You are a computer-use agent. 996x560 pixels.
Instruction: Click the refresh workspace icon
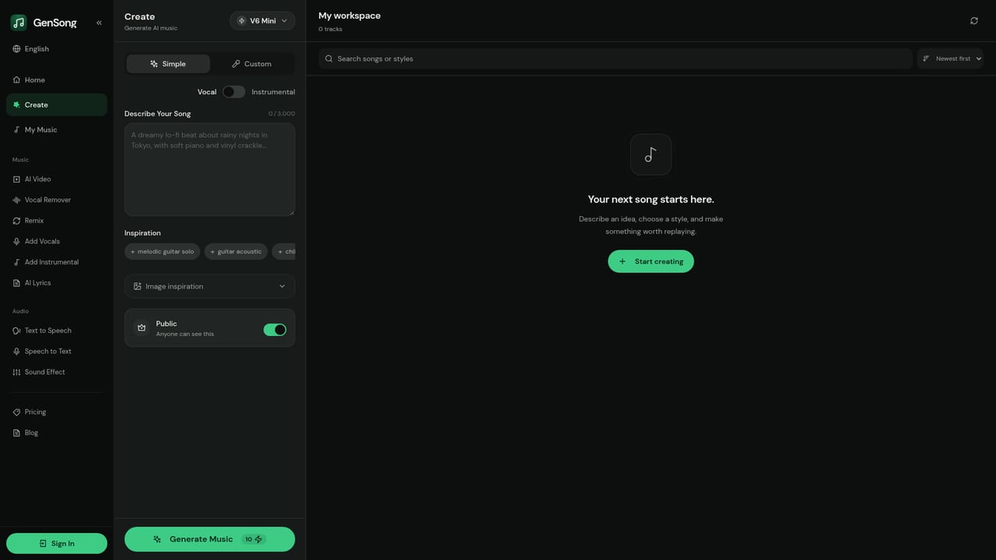pyautogui.click(x=974, y=21)
